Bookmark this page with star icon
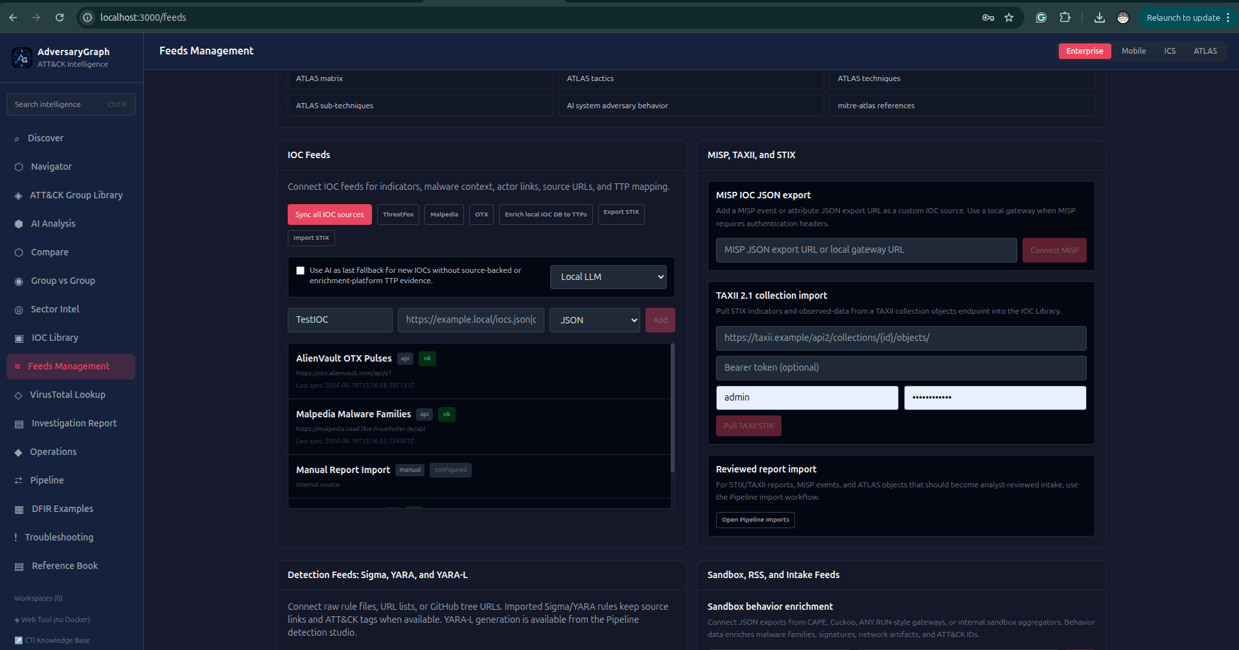 pyautogui.click(x=1009, y=17)
